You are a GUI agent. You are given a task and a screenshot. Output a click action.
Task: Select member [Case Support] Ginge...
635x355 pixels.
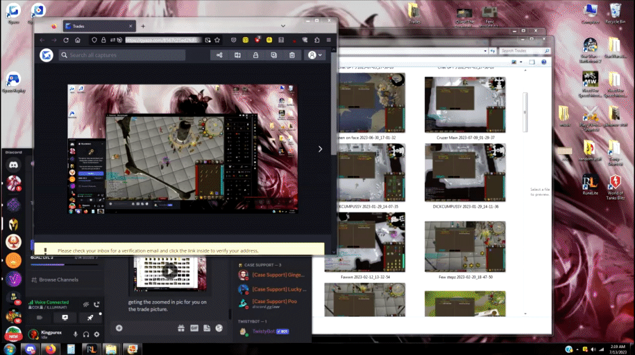coord(272,275)
